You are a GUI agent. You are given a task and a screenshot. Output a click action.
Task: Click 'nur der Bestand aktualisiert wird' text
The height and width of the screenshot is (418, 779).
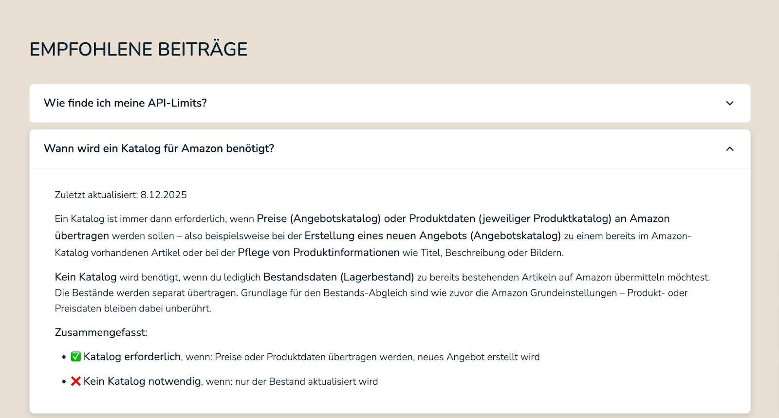pos(306,382)
